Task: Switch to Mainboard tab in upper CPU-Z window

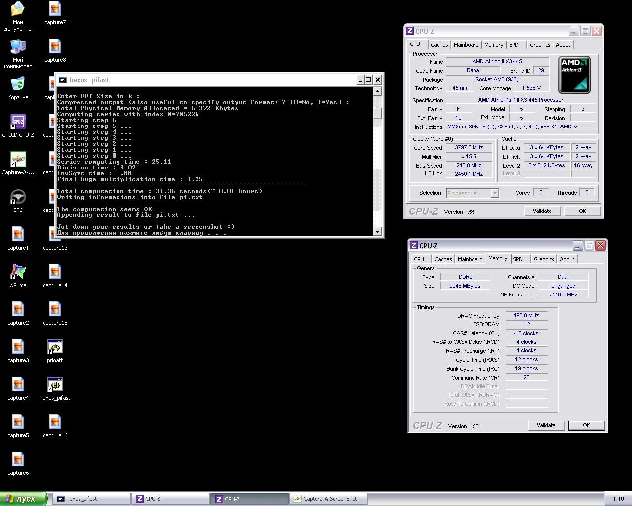Action: pos(466,45)
